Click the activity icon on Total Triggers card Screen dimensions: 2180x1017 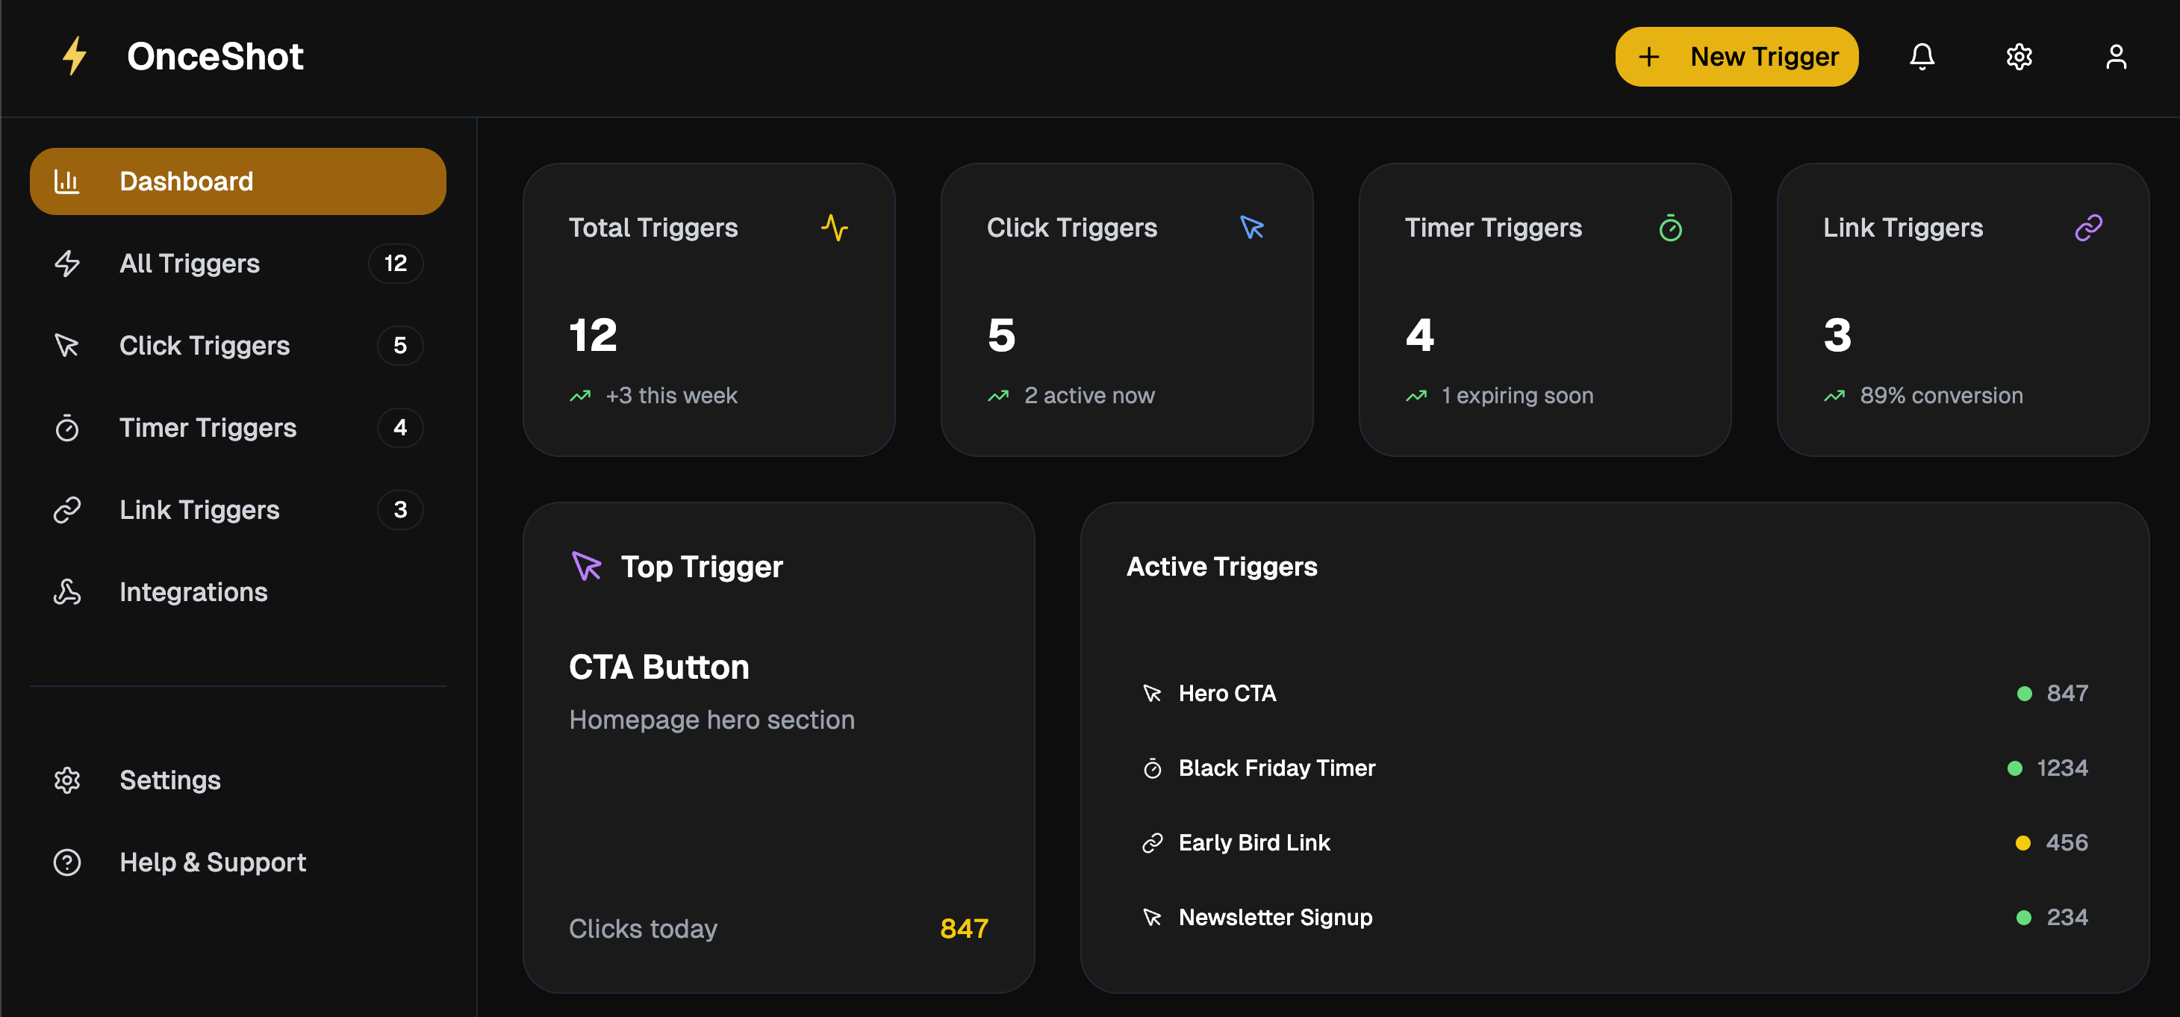tap(835, 227)
